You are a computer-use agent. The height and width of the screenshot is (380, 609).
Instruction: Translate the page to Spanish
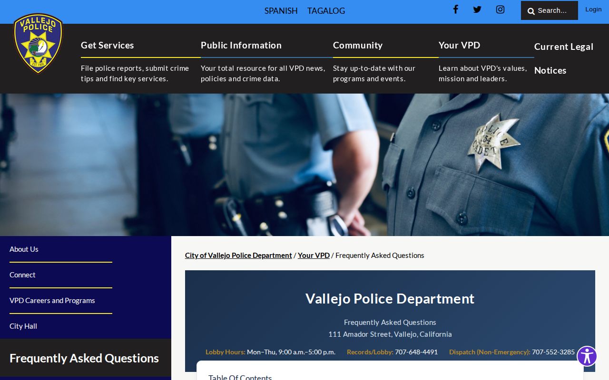tap(281, 10)
